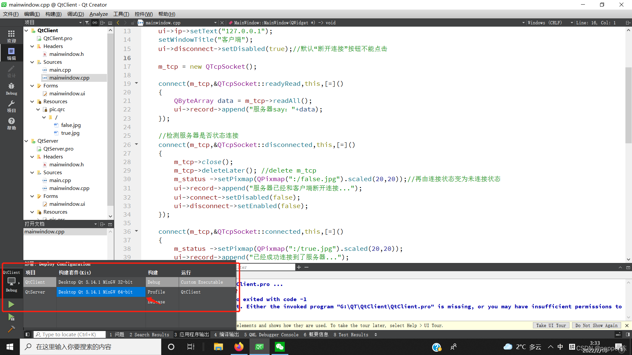The height and width of the screenshot is (355, 632).
Task: Open the Compile Output tab (编译输出)
Action: (227, 335)
